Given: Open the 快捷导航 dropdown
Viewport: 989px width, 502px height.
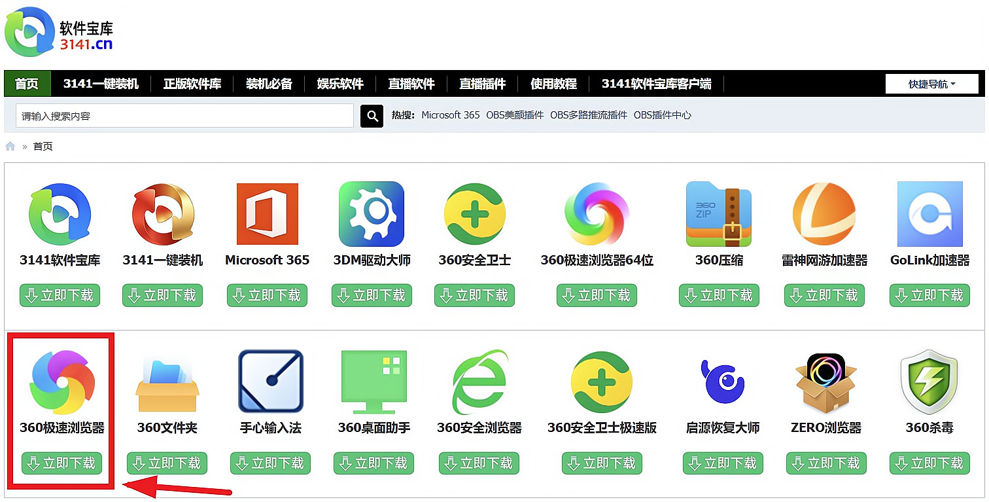Looking at the screenshot, I should [933, 84].
